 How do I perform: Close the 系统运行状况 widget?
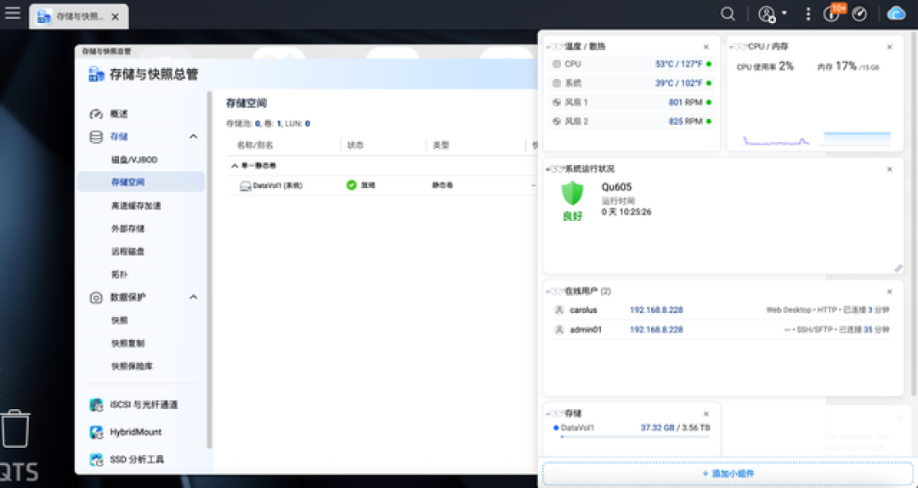[889, 169]
